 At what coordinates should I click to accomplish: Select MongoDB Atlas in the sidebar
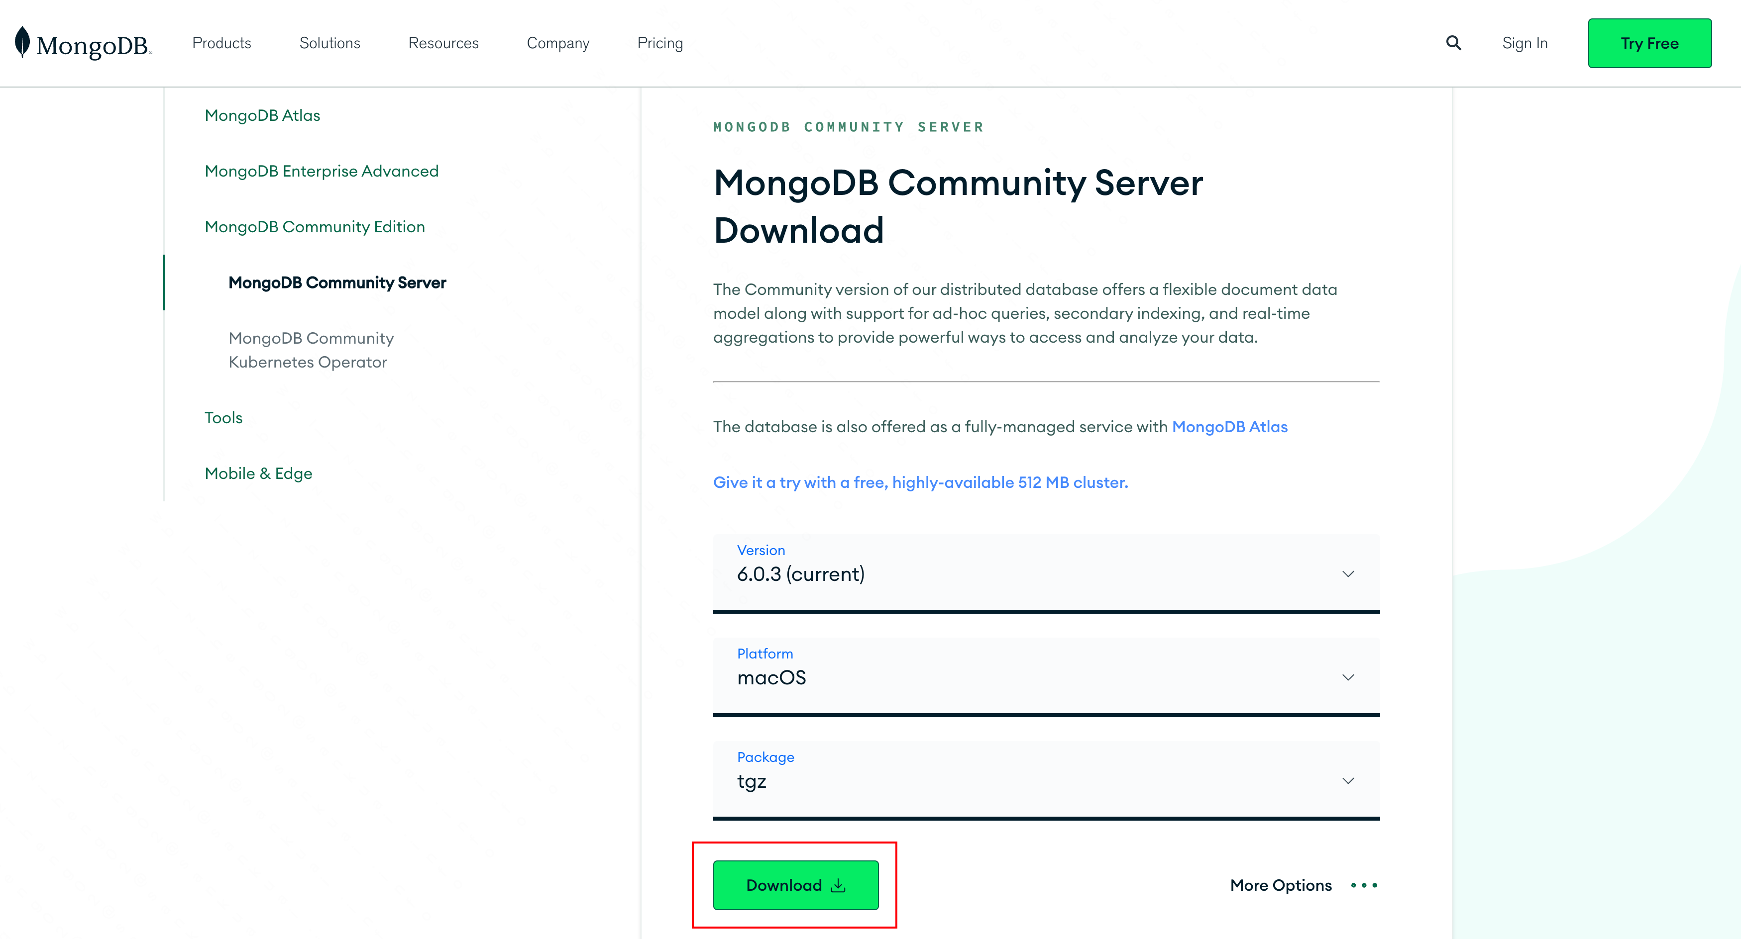[x=262, y=115]
